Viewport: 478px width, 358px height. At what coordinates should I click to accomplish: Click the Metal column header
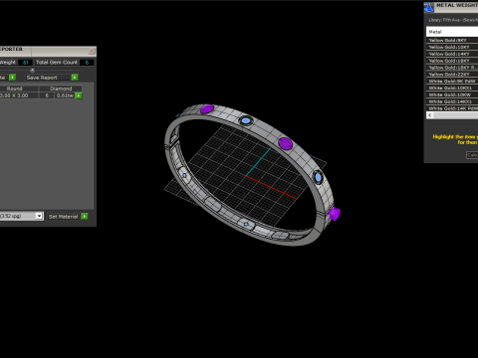452,32
